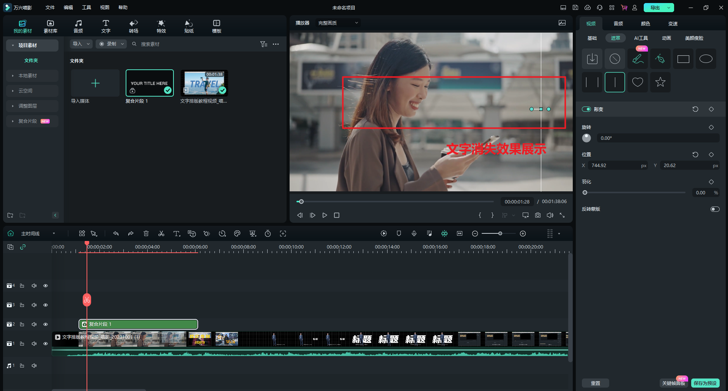Open the 工具 menu
The width and height of the screenshot is (728, 391).
(x=87, y=8)
